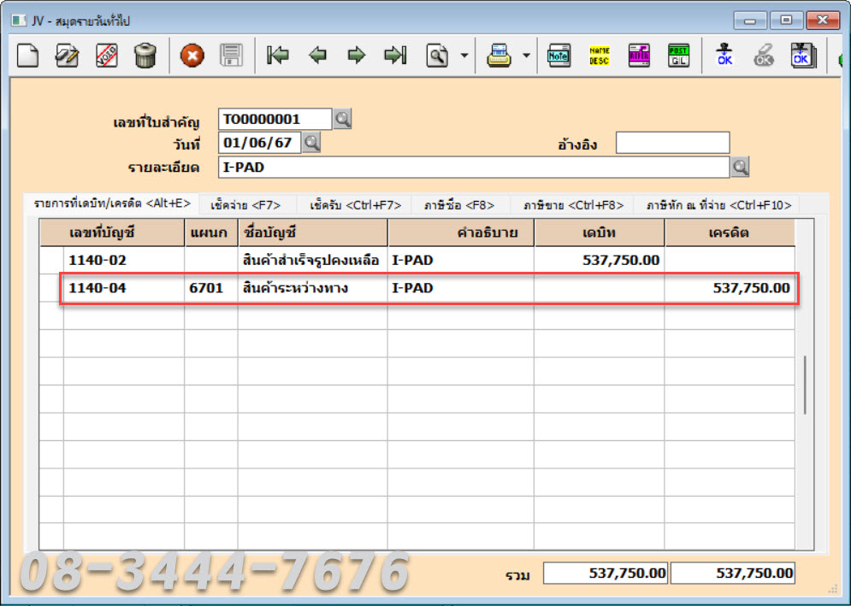Click department cell 6701
Viewport: 851px width, 606px height.
click(211, 288)
